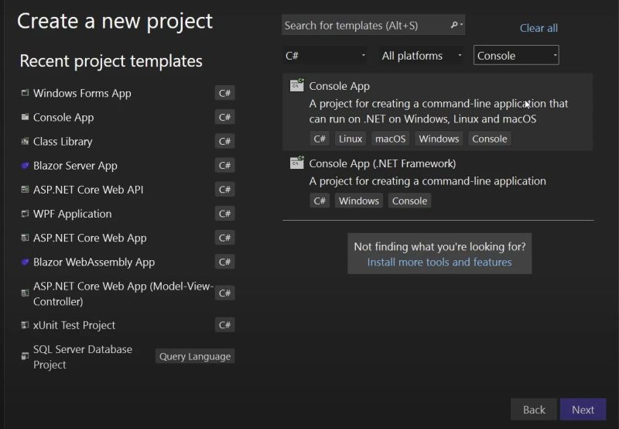Click the Recent project templates heading

coord(111,61)
